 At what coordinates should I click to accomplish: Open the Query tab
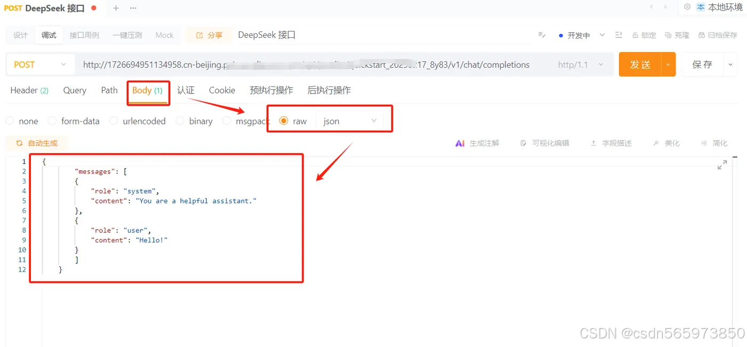pyautogui.click(x=75, y=91)
